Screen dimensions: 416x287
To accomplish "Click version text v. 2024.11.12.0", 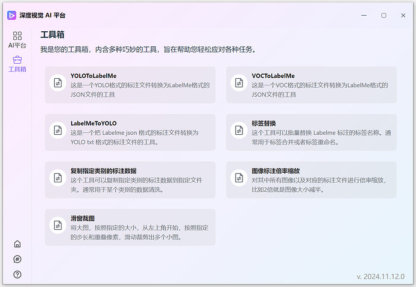I will (380, 277).
